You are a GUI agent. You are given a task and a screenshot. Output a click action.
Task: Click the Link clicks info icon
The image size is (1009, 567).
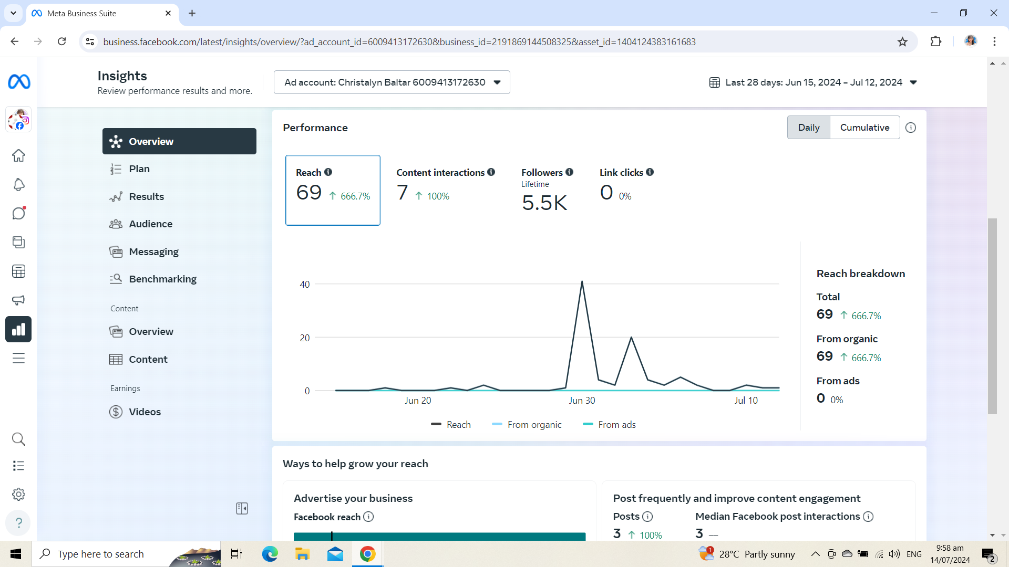point(650,172)
